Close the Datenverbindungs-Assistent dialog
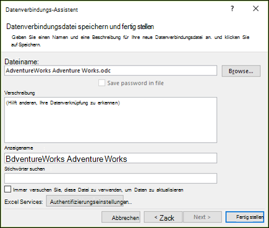Screen dimensions: 269x228 point(255,9)
